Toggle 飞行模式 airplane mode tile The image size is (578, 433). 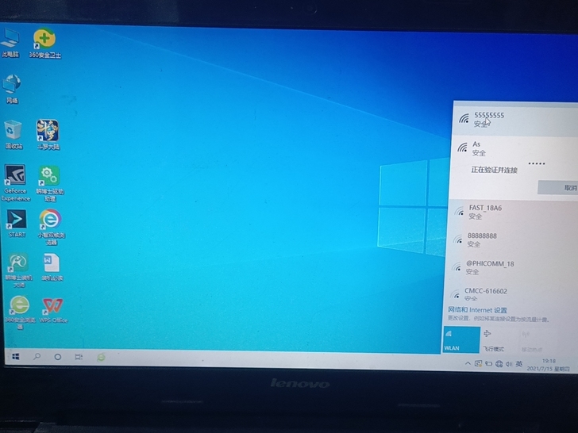(x=499, y=340)
